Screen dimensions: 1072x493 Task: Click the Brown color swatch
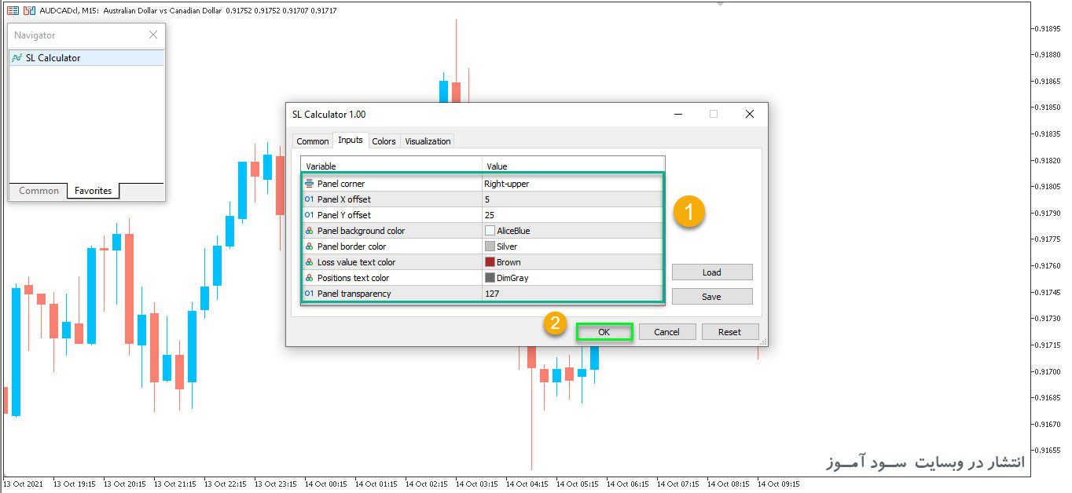pyautogui.click(x=490, y=262)
